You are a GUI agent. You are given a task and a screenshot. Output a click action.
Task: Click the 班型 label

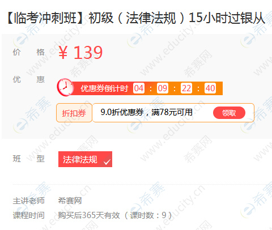pyautogui.click(x=29, y=159)
